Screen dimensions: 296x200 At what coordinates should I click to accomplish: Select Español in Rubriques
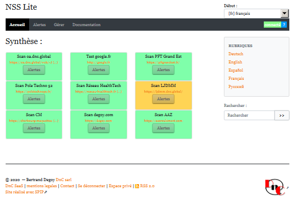point(236,70)
